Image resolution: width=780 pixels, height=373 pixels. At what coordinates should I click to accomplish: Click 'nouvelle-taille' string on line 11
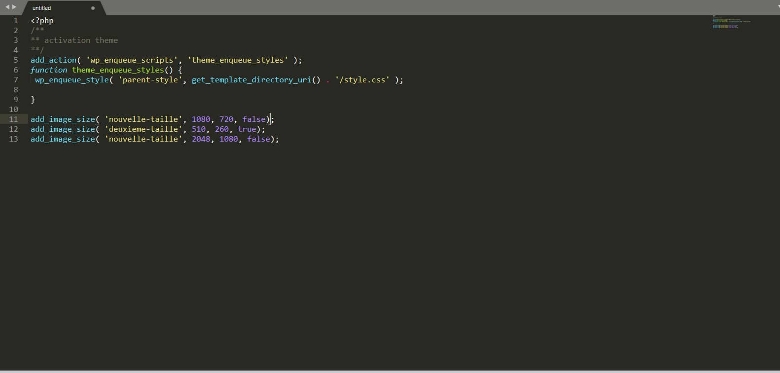(143, 119)
